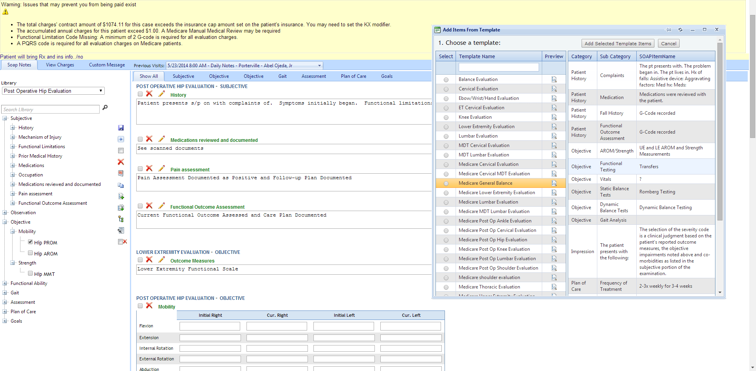Image resolution: width=756 pixels, height=371 pixels.
Task: Select the Assessment section tab
Action: point(314,76)
